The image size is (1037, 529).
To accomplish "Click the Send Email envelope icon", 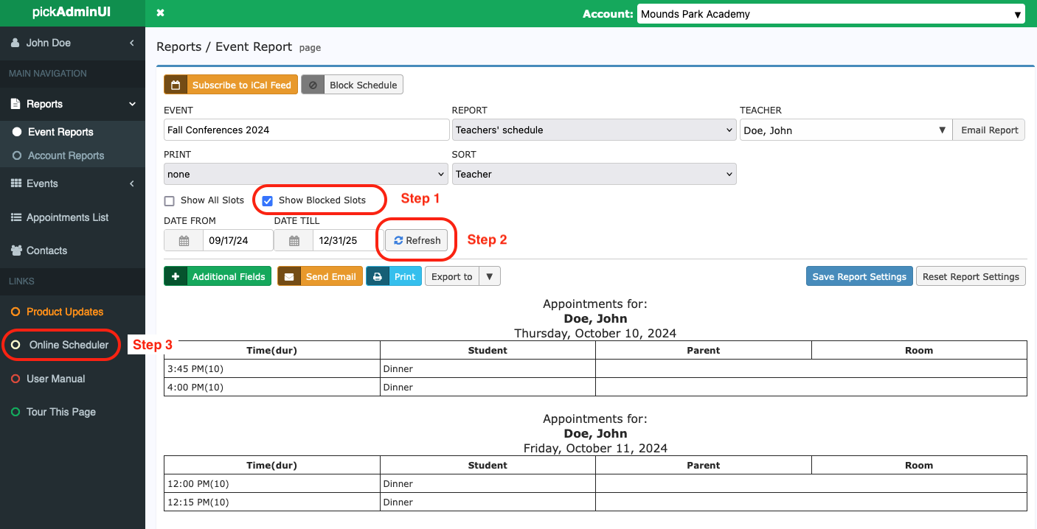I will point(289,277).
